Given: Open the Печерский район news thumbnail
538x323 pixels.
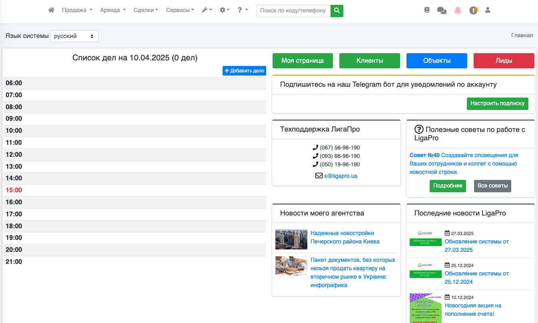Looking at the screenshot, I should [x=291, y=239].
